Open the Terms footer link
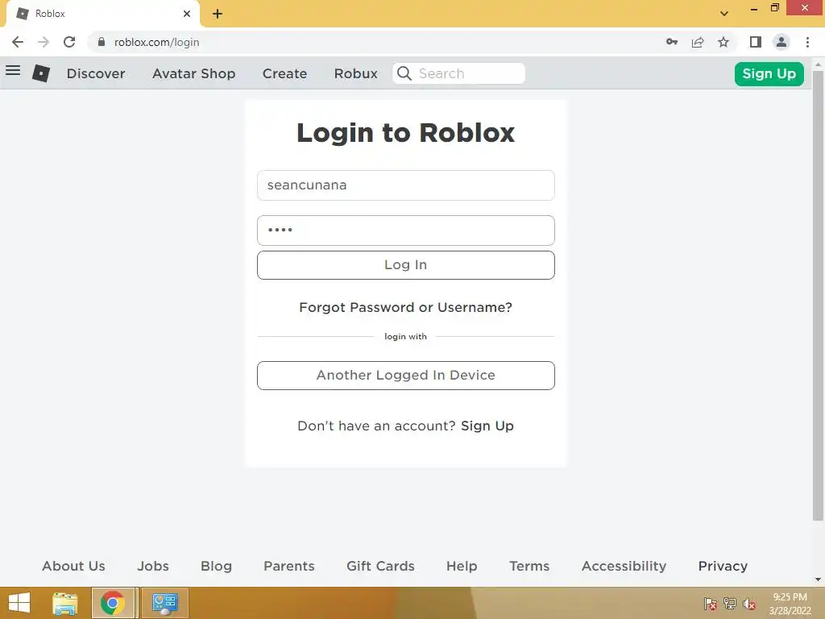Screen dimensions: 825x619 (x=529, y=566)
